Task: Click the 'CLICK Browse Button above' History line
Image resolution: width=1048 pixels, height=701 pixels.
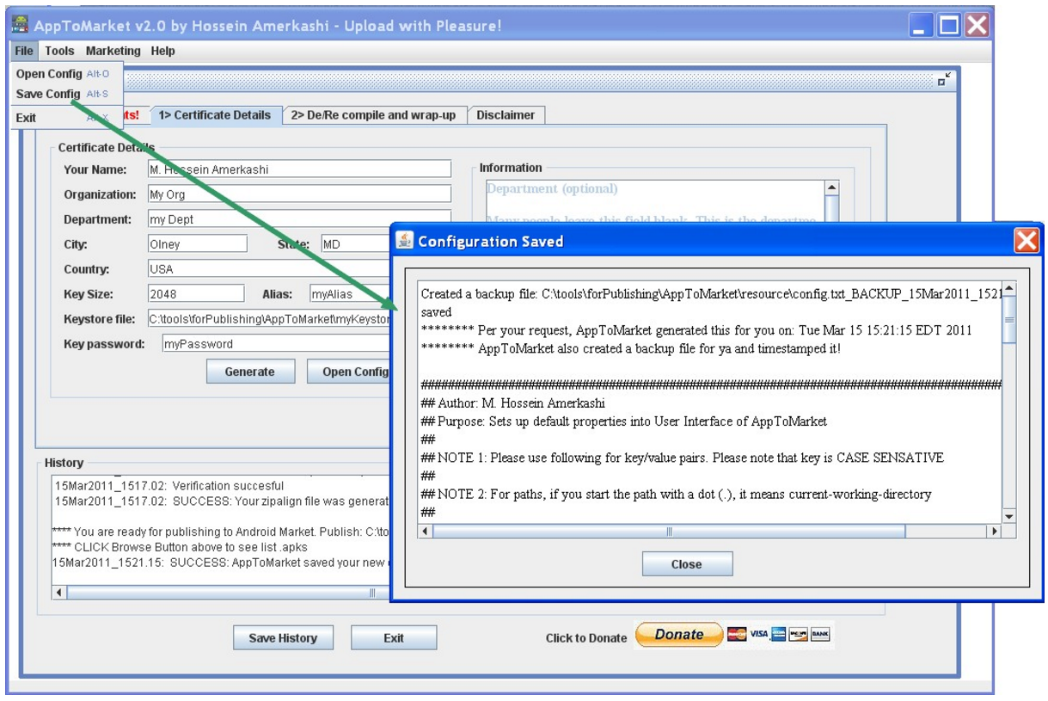Action: [x=180, y=547]
